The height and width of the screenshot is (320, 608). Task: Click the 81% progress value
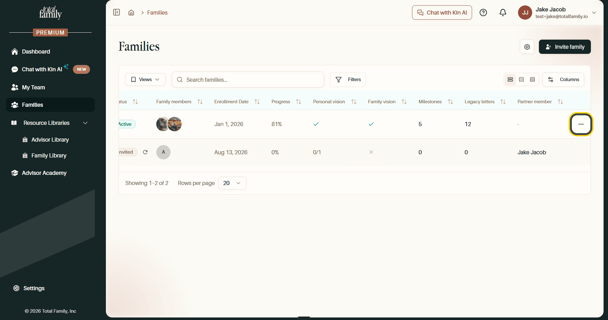pos(277,124)
